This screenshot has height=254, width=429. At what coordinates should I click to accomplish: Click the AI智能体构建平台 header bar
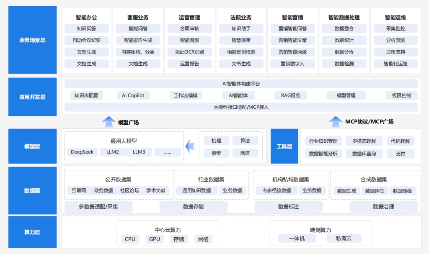tap(241, 84)
